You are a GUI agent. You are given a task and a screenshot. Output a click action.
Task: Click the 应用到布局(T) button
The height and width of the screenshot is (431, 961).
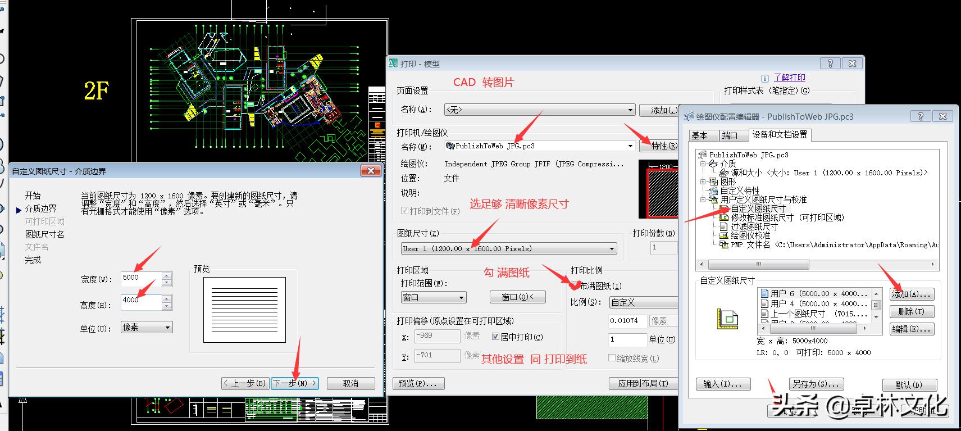pyautogui.click(x=644, y=383)
